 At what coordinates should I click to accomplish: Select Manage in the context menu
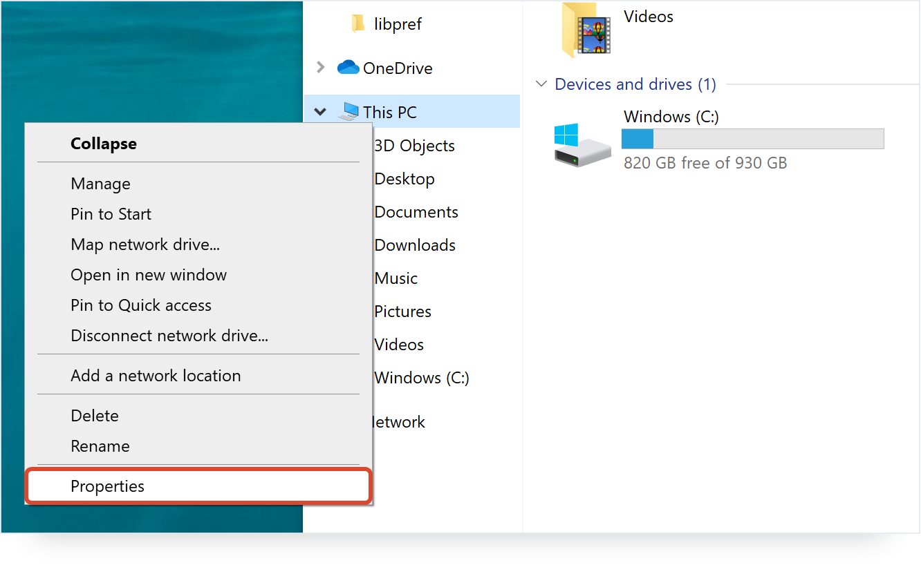(100, 184)
